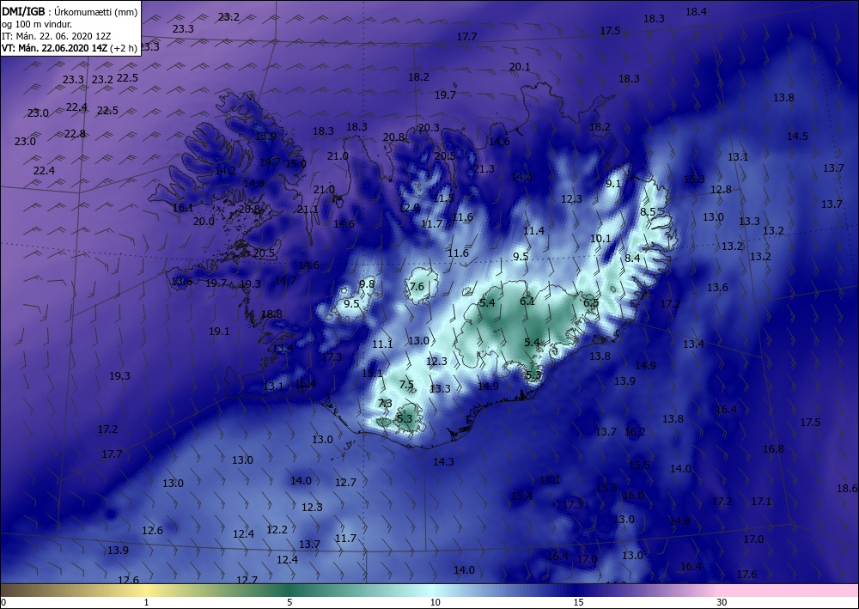Click the map value 6.1
Image resolution: width=859 pixels, height=609 pixels.
coord(527,301)
